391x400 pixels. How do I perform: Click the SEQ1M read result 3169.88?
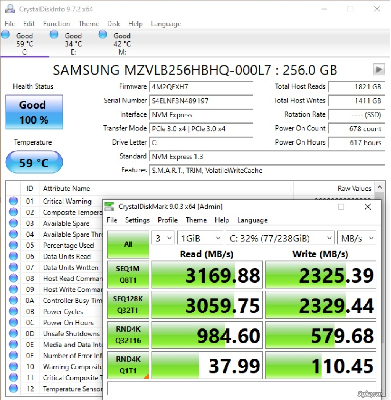click(x=207, y=275)
